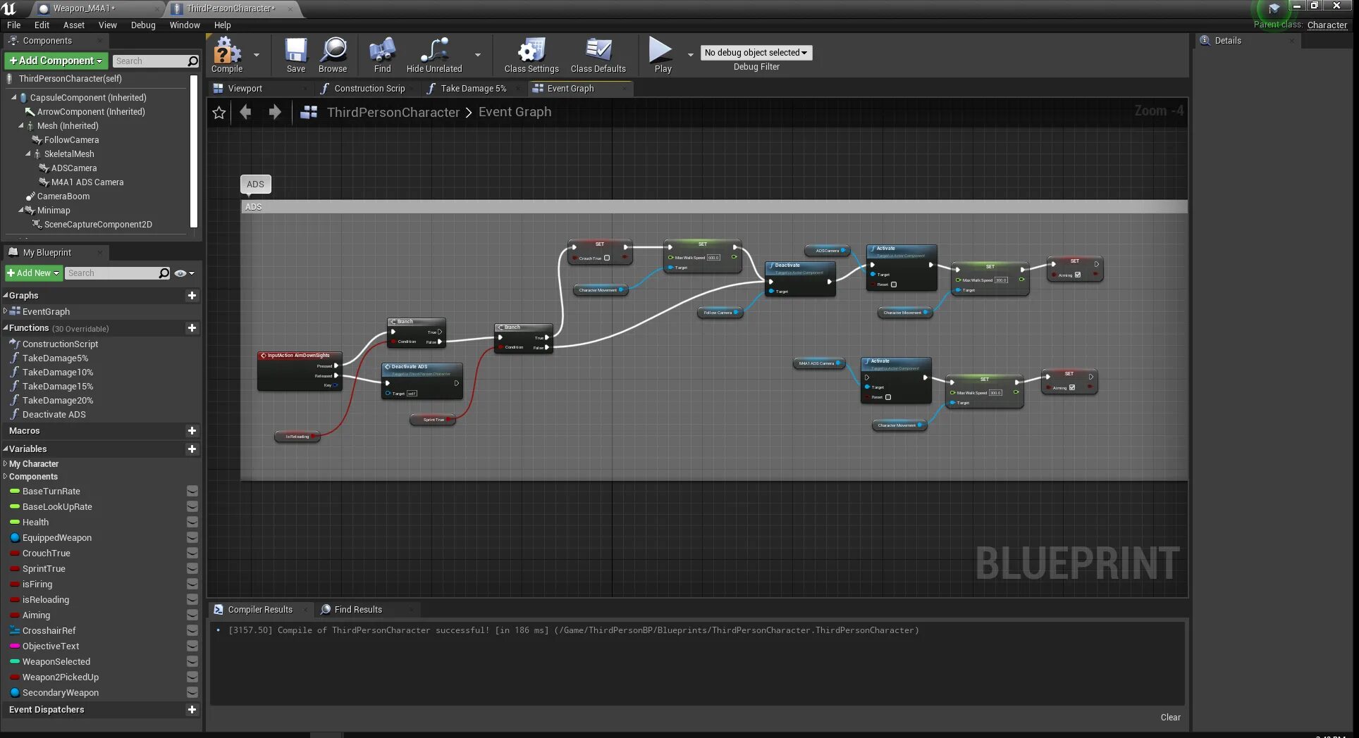The image size is (1359, 738).
Task: Open the Asset menu
Action: [73, 25]
